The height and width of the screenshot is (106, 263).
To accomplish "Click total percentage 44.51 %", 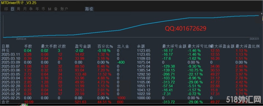I will point(104,102).
